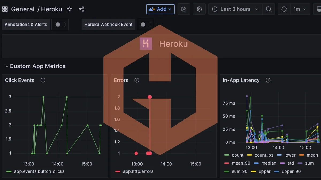Go to General folder in breadcrumb
This screenshot has height=180, width=321.
tap(23, 9)
